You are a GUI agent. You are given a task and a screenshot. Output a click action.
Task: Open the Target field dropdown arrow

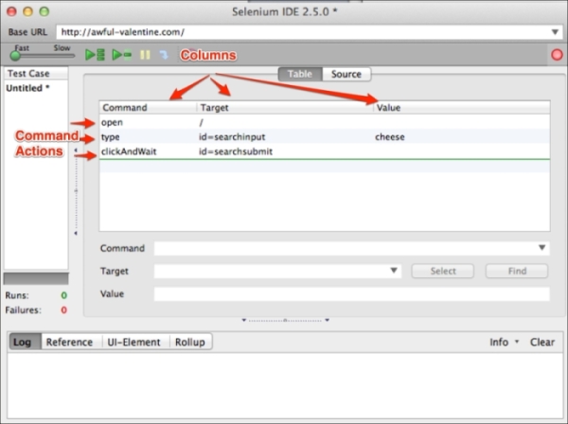394,271
